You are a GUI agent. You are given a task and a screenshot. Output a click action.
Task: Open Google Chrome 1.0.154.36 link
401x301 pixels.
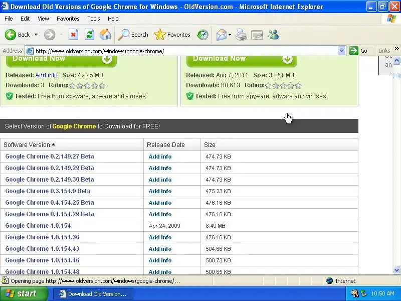pos(42,237)
